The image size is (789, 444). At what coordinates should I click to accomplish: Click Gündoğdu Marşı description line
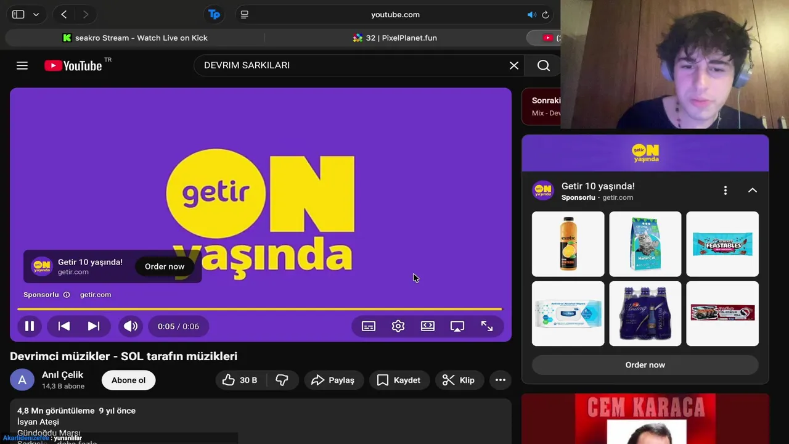point(49,433)
